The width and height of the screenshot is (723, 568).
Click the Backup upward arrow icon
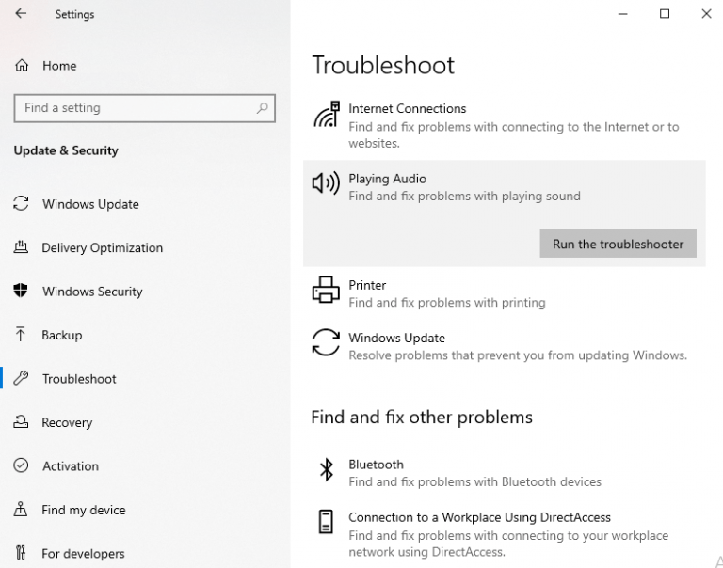coord(21,335)
